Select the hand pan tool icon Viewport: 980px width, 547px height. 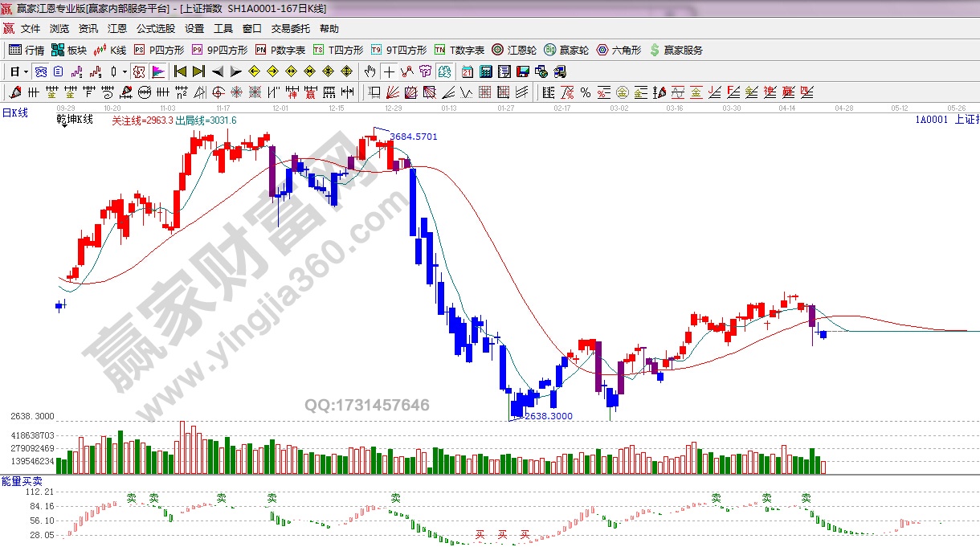(370, 71)
